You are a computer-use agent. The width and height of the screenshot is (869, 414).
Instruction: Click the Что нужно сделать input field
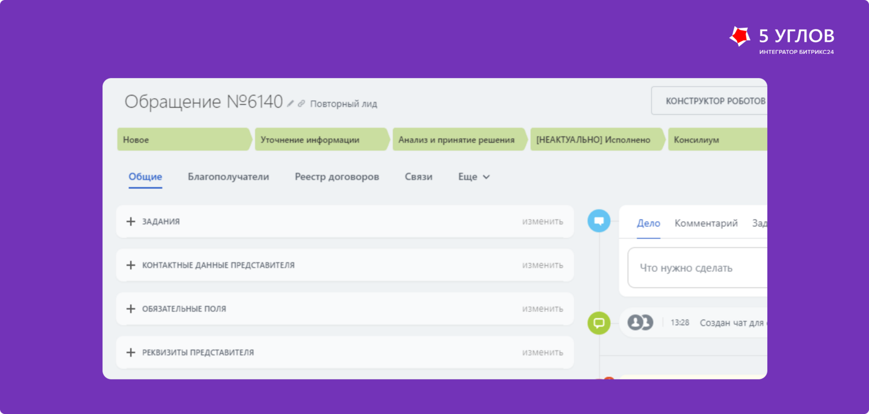coord(697,268)
